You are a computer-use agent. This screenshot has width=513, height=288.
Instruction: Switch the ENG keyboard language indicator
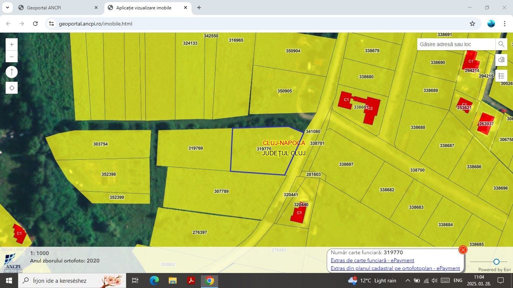pos(458,280)
